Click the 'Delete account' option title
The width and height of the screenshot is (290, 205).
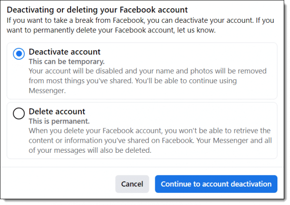[x=57, y=112]
